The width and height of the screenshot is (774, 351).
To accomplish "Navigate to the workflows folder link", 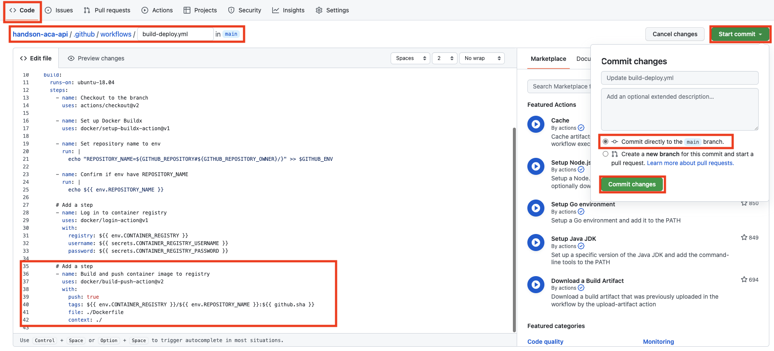I will (x=116, y=34).
